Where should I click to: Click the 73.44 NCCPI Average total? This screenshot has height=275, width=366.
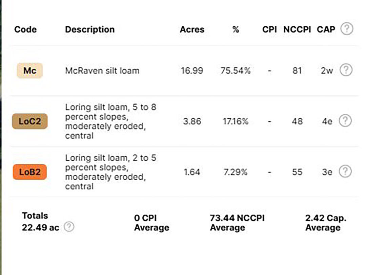click(x=237, y=223)
